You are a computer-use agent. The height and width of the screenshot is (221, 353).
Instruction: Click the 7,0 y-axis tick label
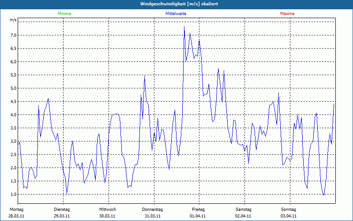13,35
